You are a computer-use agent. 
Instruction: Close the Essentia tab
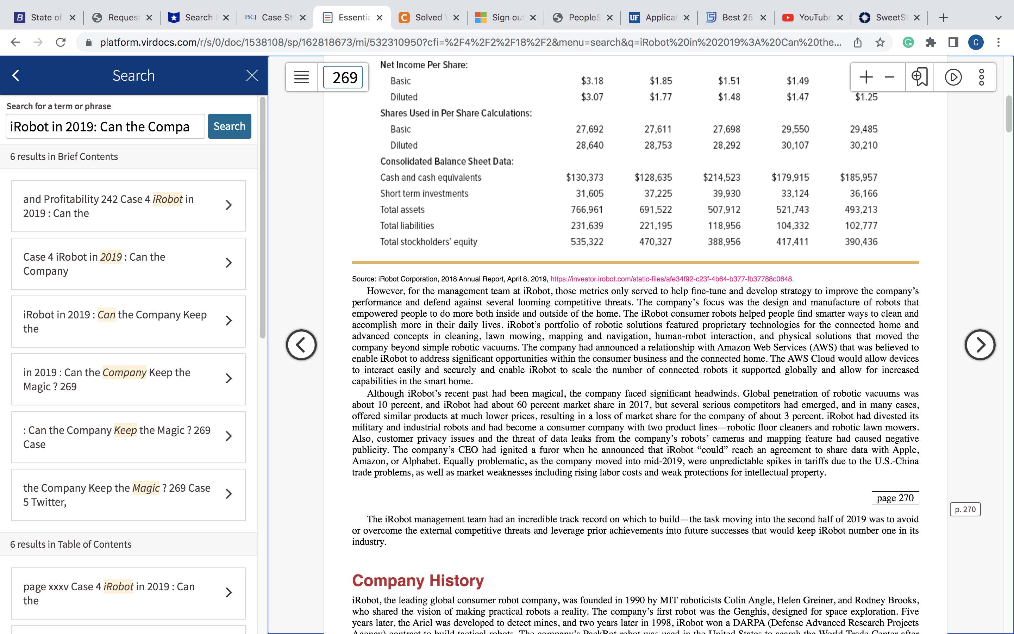point(380,18)
